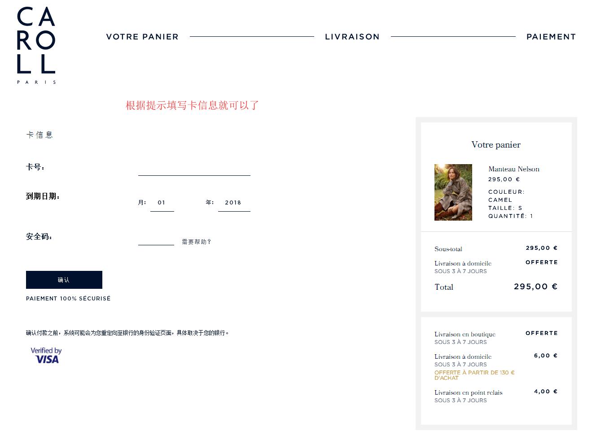592x435 pixels.
Task: Open the Manteau Nelson product thumbnail
Action: pyautogui.click(x=453, y=192)
